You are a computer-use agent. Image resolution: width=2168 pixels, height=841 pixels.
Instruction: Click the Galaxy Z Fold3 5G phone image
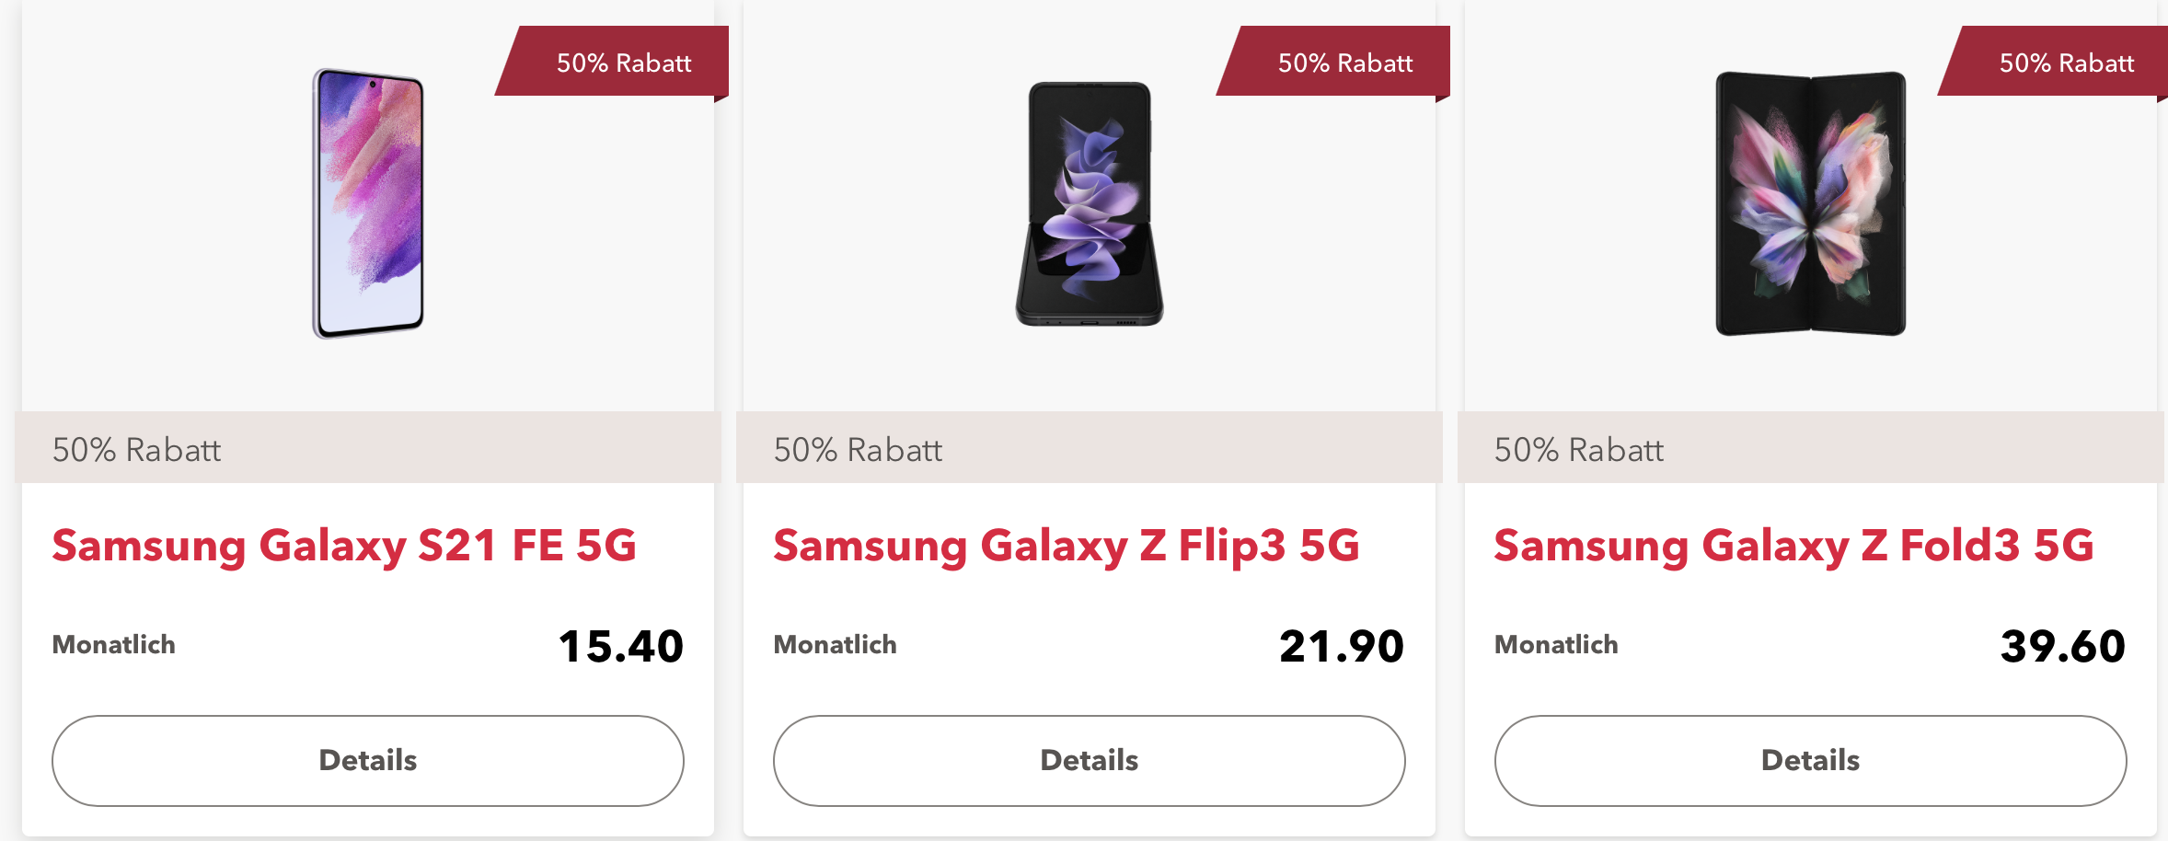(1811, 203)
